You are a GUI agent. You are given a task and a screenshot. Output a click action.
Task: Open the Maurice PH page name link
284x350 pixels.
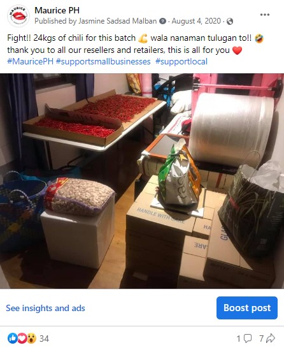57,10
